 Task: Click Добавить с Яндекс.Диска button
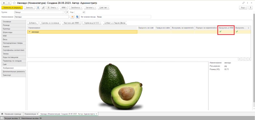coord(115,23)
